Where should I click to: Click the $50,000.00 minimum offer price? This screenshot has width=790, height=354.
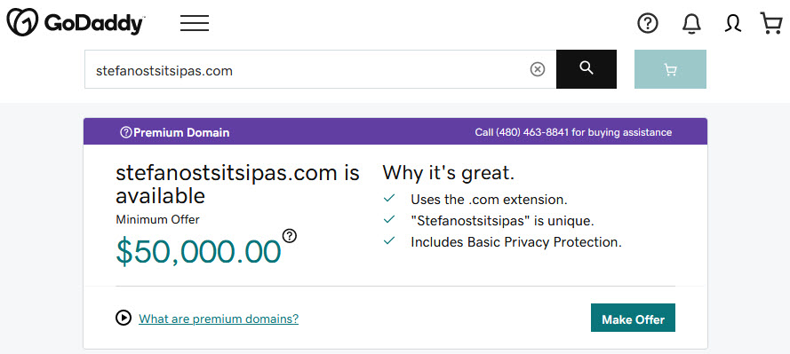click(198, 251)
